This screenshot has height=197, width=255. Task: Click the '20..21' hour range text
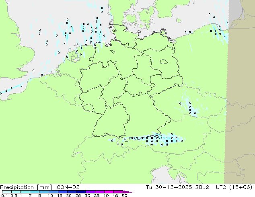click(204, 187)
